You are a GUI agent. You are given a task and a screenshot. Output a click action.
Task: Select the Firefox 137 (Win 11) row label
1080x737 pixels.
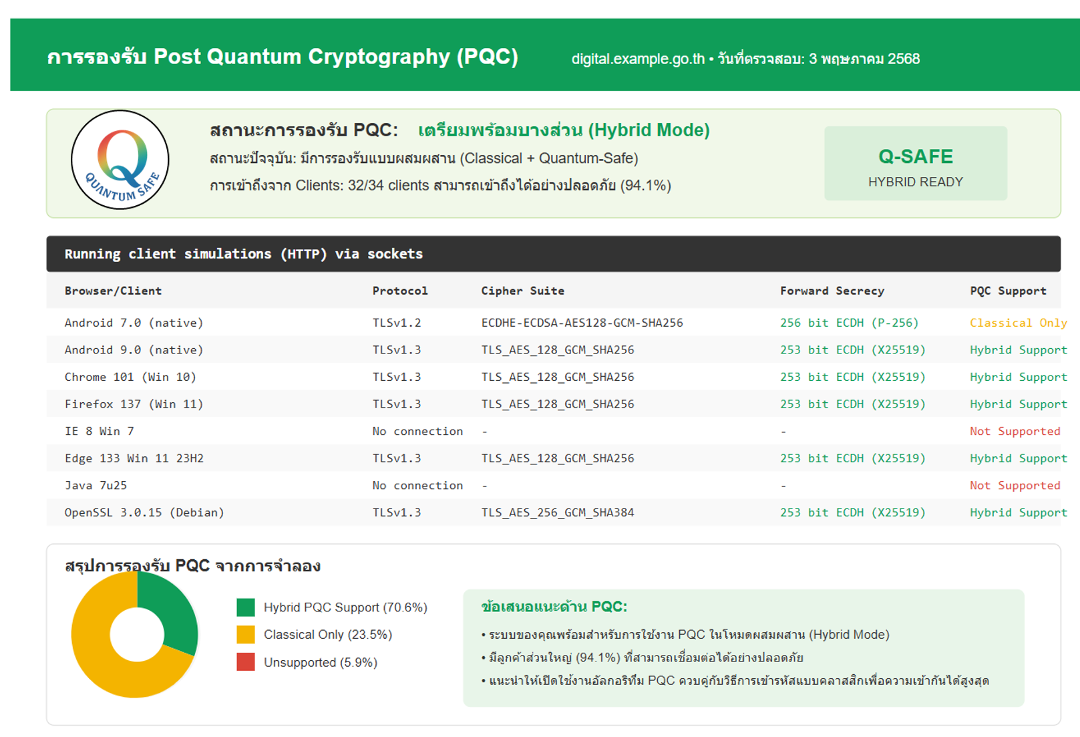(x=134, y=404)
